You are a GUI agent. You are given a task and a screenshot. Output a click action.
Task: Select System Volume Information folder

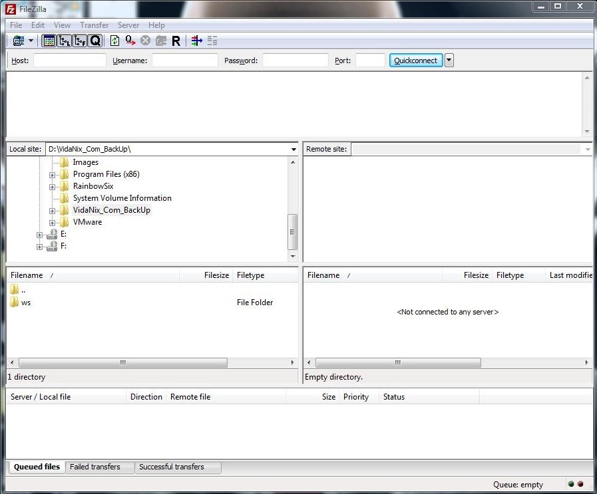click(122, 198)
